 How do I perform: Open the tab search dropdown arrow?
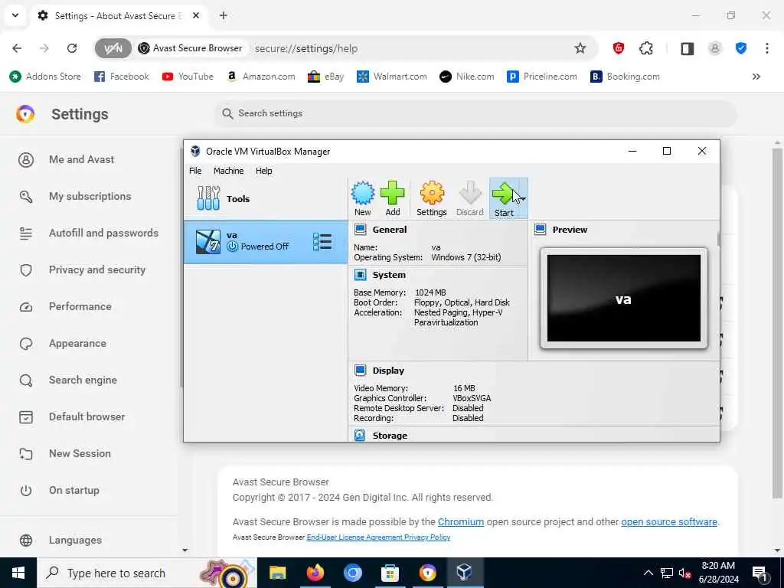(x=15, y=15)
